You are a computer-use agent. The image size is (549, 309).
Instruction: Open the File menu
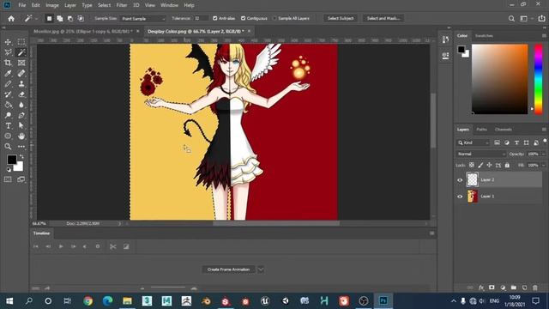pos(22,5)
